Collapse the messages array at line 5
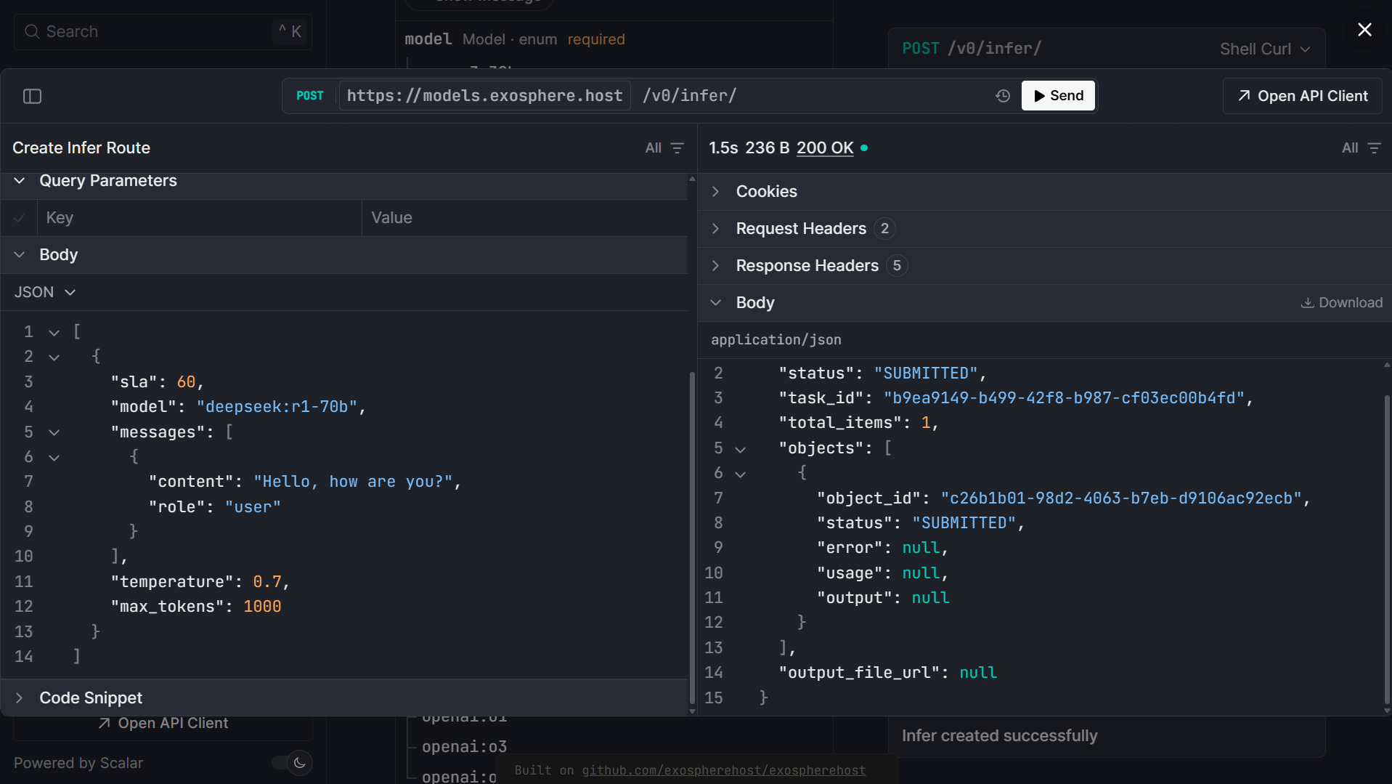This screenshot has height=784, width=1392. 54,432
